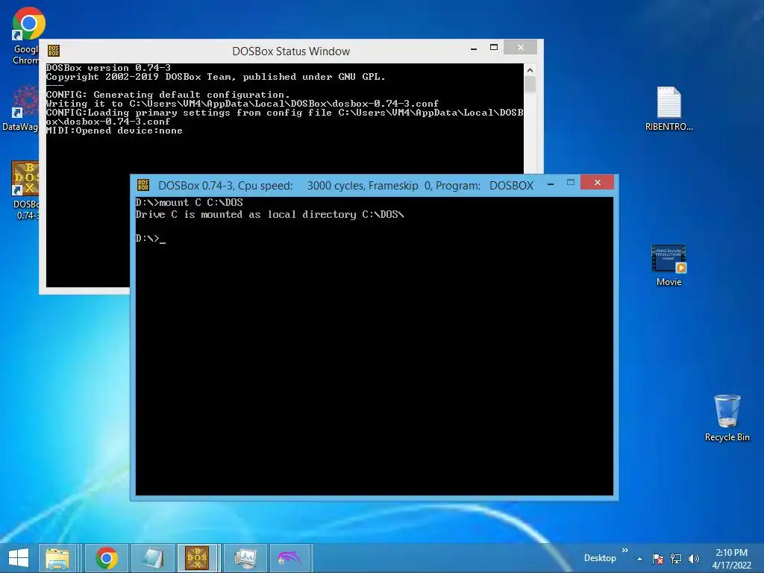This screenshot has width=764, height=573.
Task: Open network status tray icon
Action: (x=676, y=559)
